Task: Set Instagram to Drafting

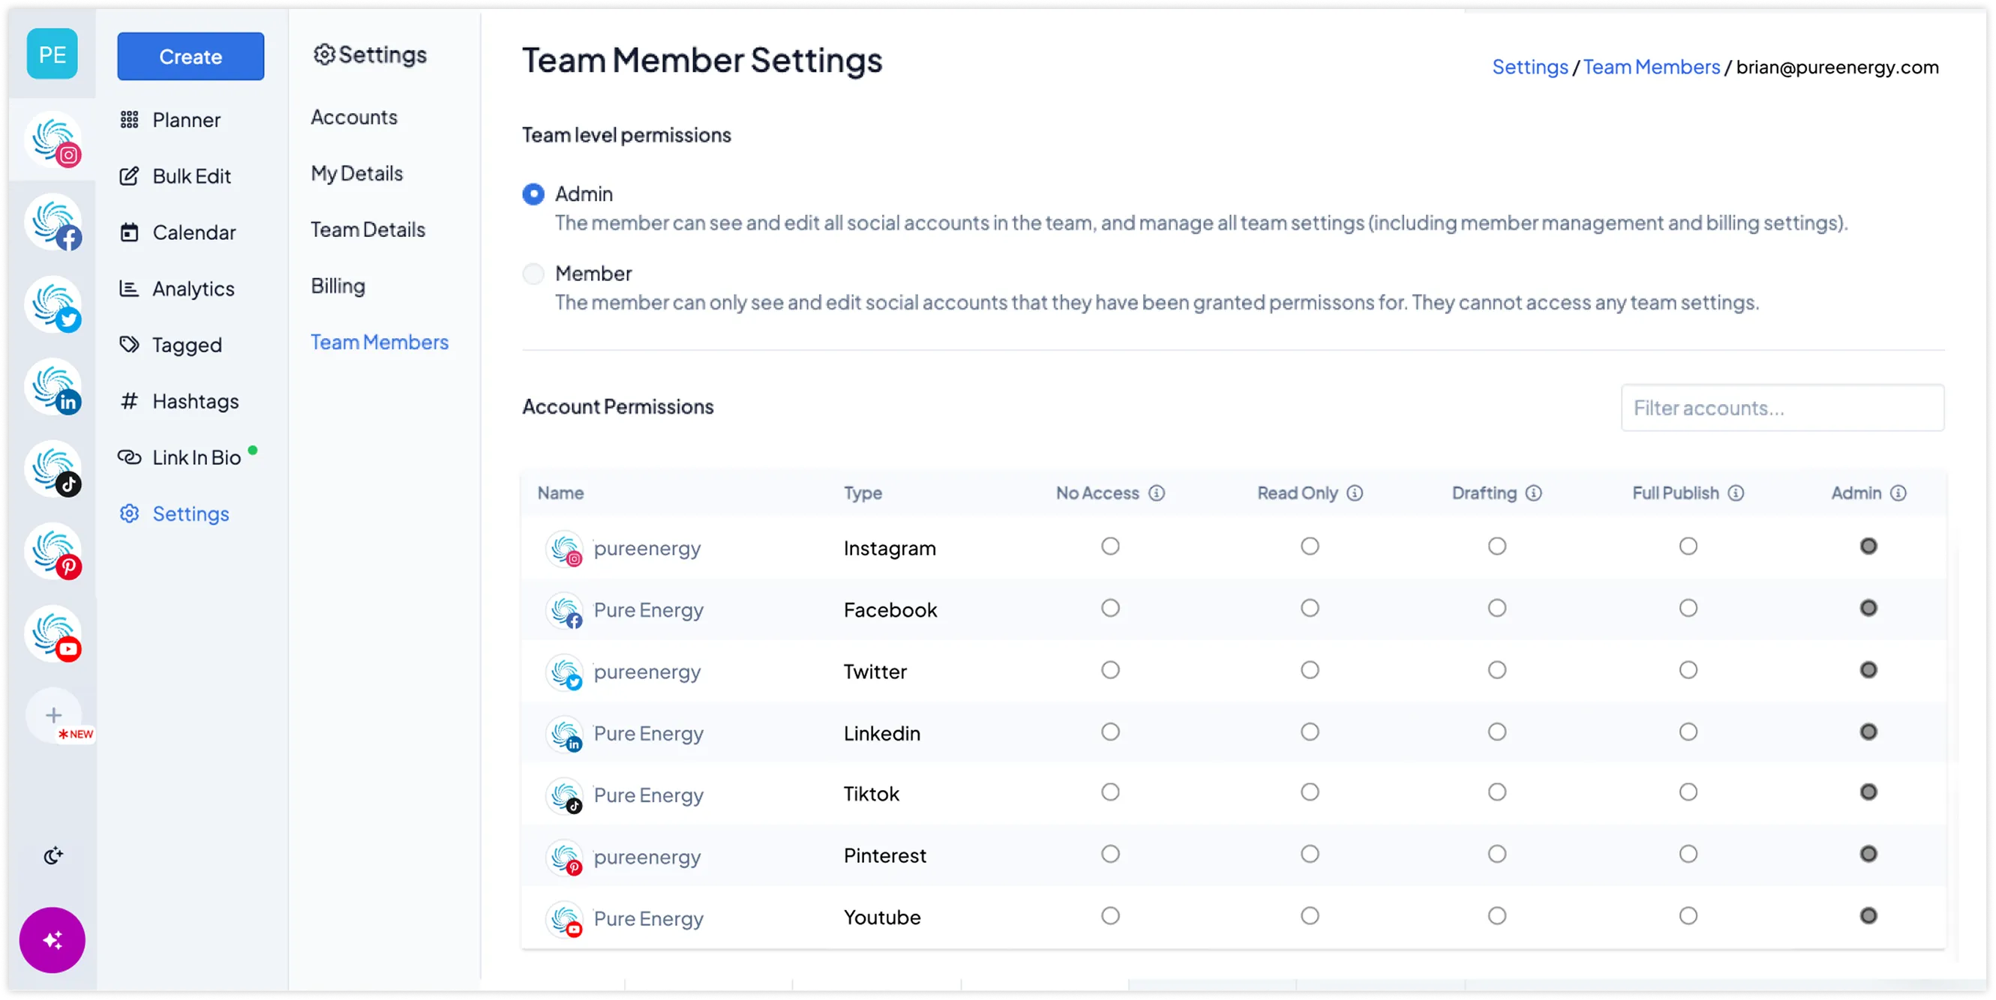Action: pos(1497,547)
